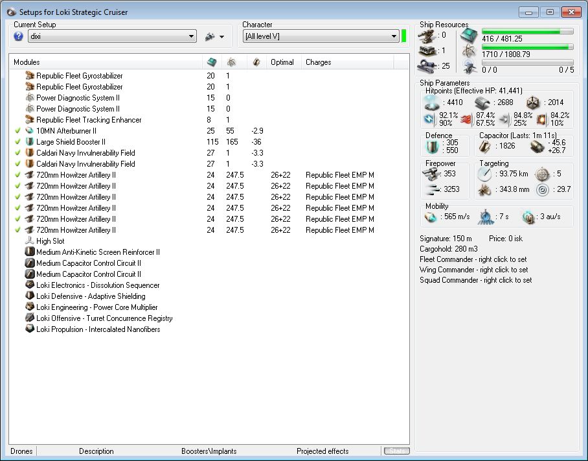This screenshot has width=588, height=461.
Task: Toggle the third 720mm Howitzer Artillery II checkmark
Action: tap(17, 197)
